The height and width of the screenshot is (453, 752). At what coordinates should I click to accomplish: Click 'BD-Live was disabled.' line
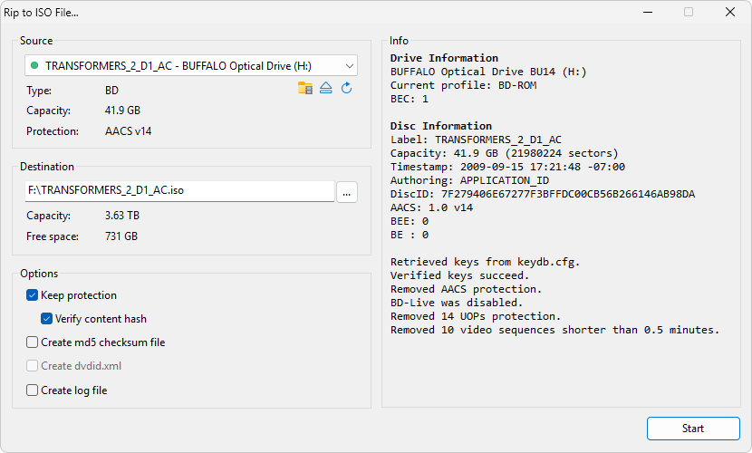tap(457, 303)
